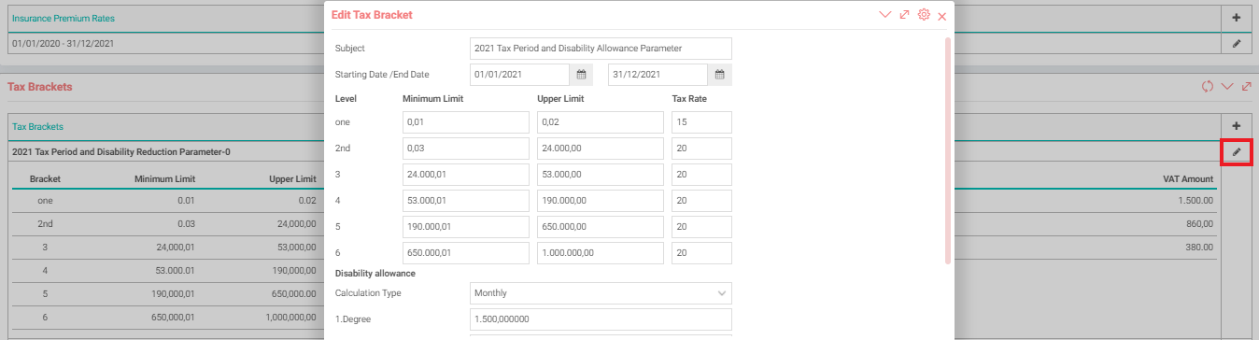Click the 1.Degree disability allowance field
The width and height of the screenshot is (1259, 340).
[601, 319]
